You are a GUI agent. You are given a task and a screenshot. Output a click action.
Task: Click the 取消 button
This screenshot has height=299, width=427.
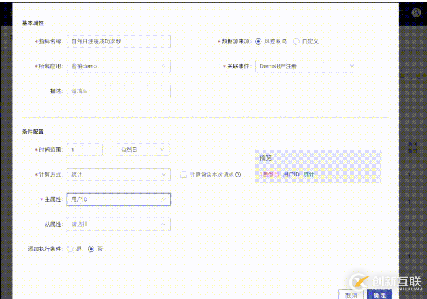(351, 294)
